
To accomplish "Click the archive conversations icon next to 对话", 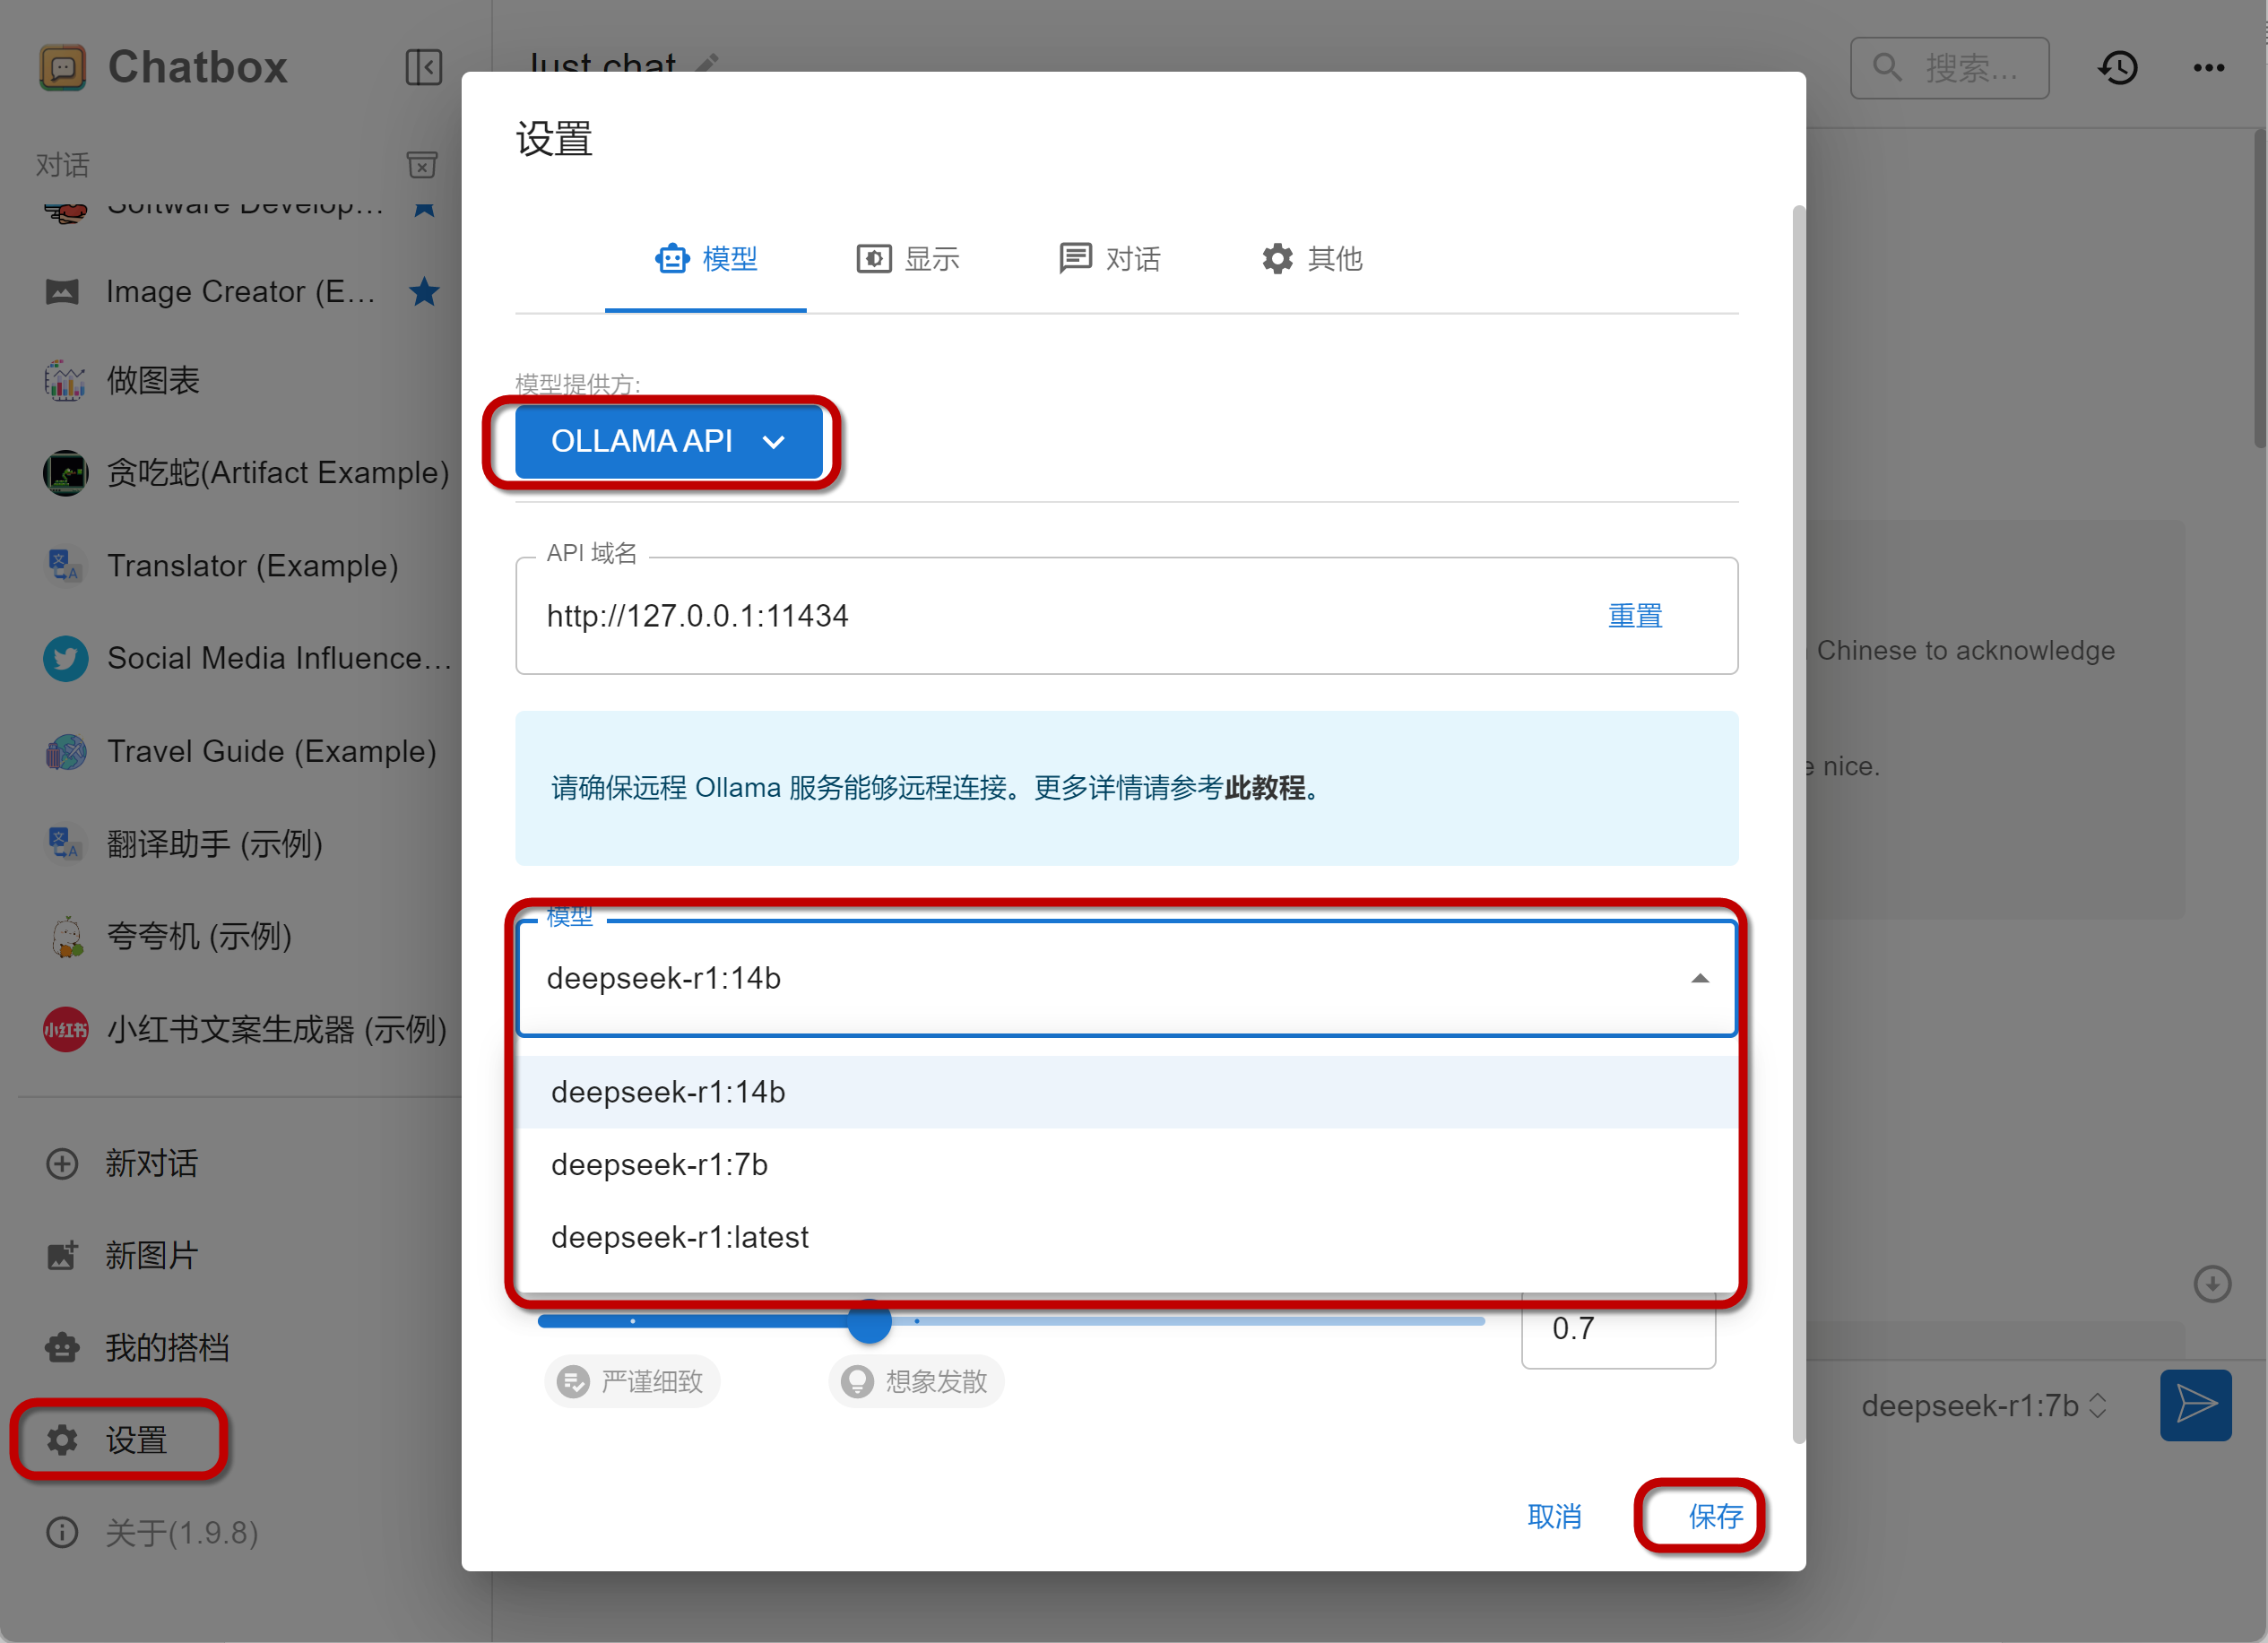I will click(422, 164).
